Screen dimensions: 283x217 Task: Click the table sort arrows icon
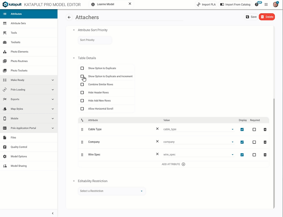(x=82, y=120)
